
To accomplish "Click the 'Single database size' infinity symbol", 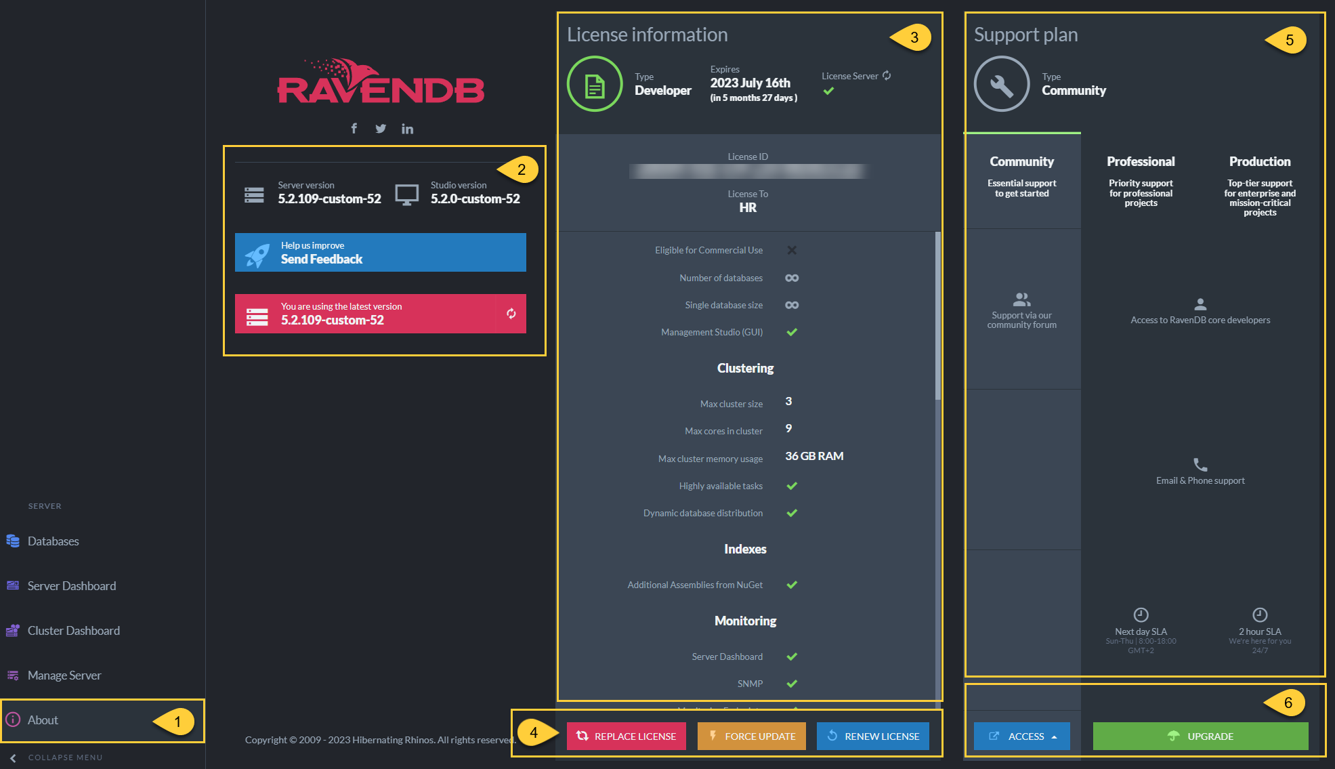I will coord(792,305).
